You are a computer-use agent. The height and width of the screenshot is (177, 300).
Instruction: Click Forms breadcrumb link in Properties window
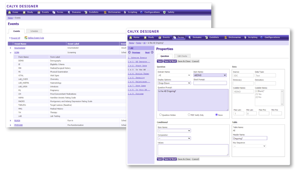click(139, 43)
